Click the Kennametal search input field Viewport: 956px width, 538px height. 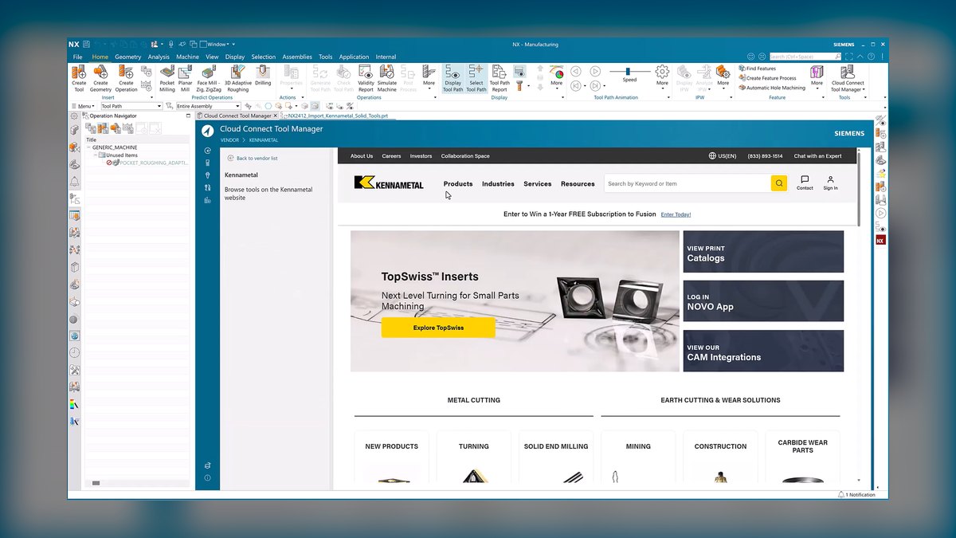tap(687, 183)
